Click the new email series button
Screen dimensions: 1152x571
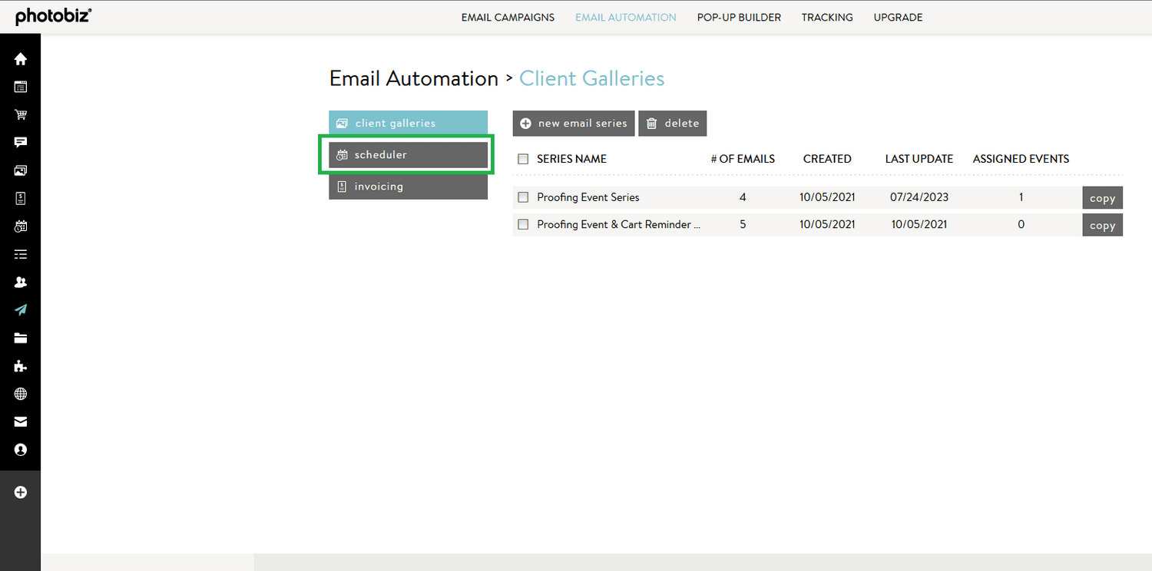pos(573,123)
